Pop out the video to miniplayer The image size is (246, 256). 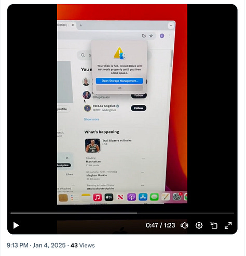pos(214,225)
